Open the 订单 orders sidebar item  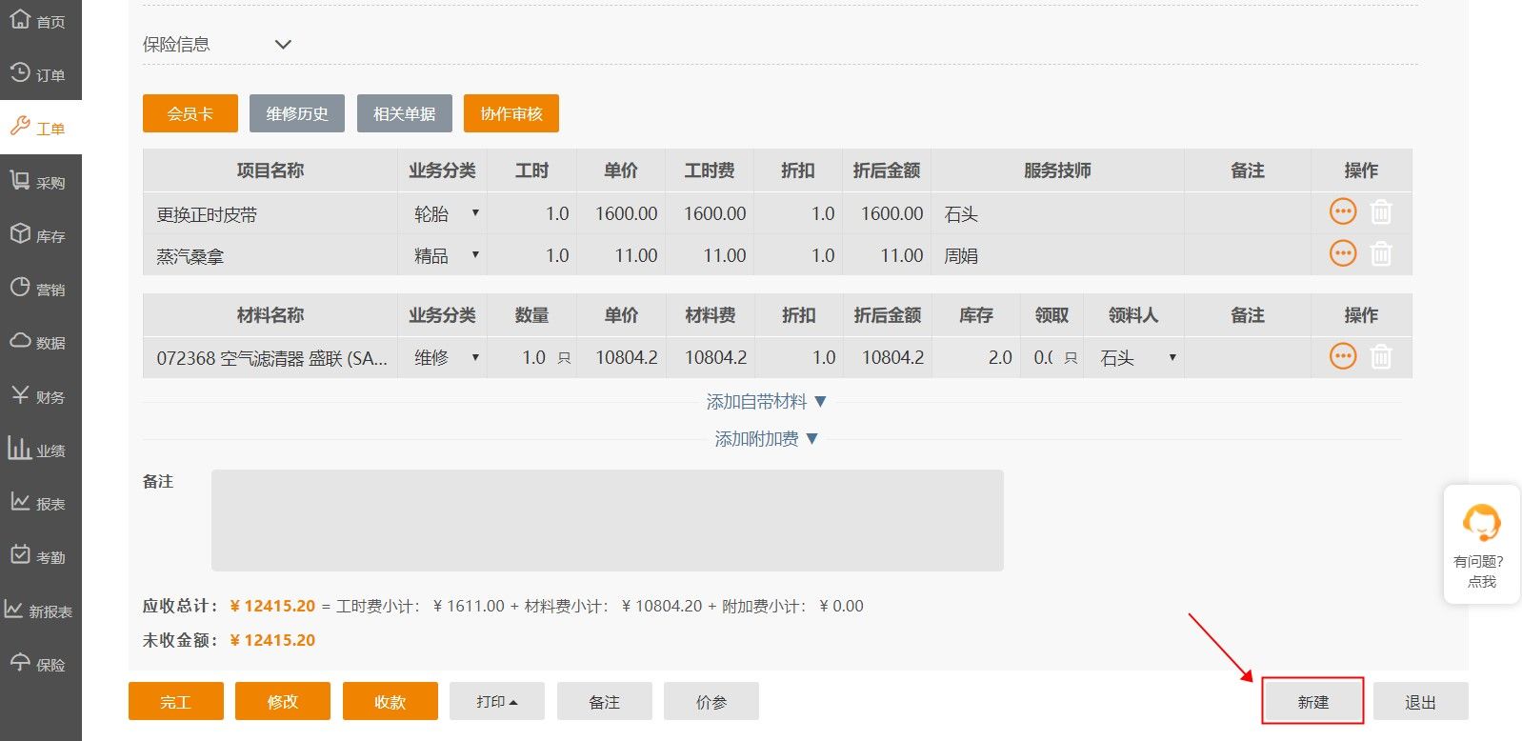tap(40, 73)
